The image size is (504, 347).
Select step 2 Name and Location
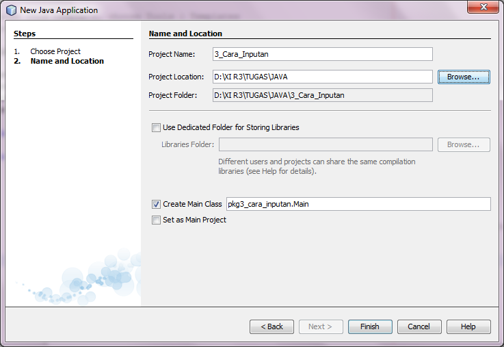coord(67,61)
